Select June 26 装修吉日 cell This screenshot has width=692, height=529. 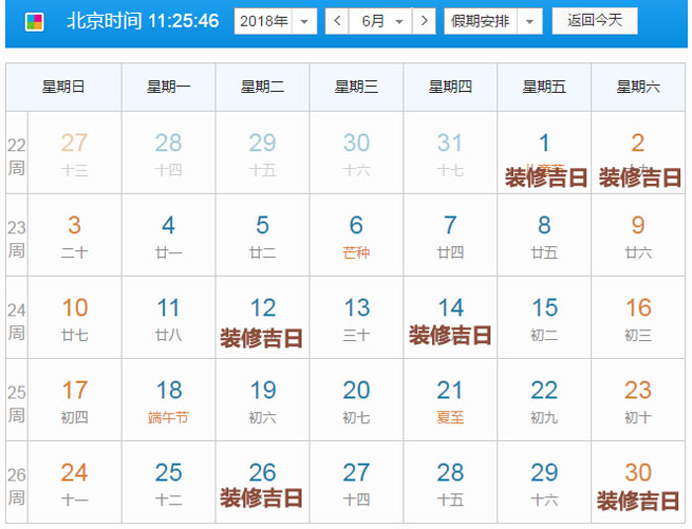[x=263, y=483]
